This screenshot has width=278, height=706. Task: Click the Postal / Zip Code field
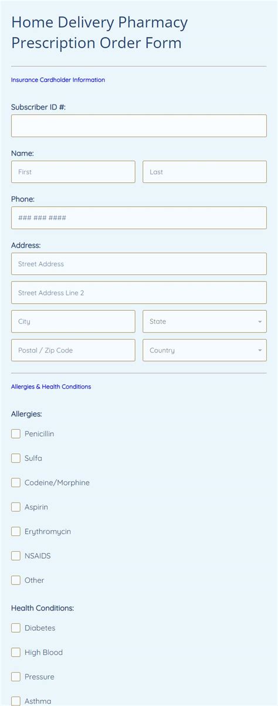(73, 350)
